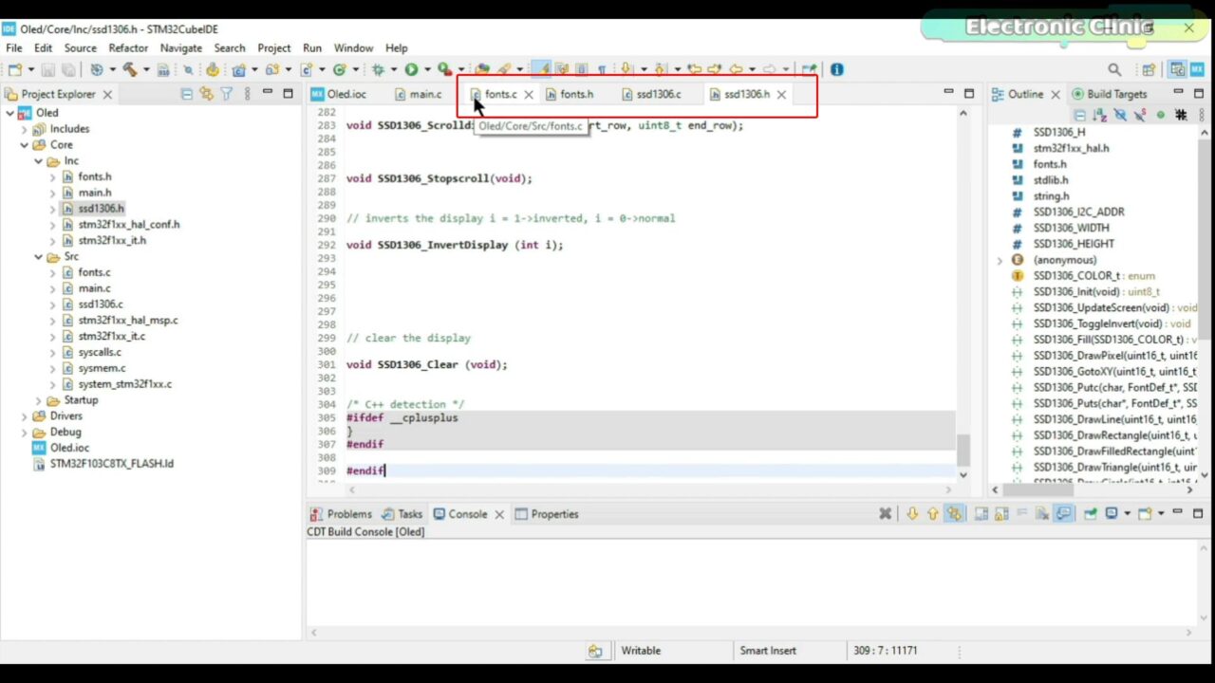Image resolution: width=1215 pixels, height=683 pixels.
Task: Click the editor vertical scrollbar thumb
Action: (x=963, y=450)
